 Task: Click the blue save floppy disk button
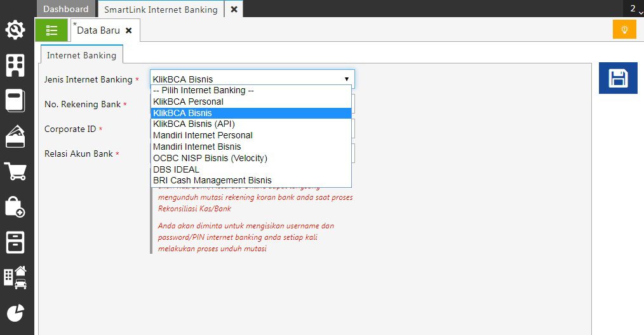pyautogui.click(x=618, y=78)
